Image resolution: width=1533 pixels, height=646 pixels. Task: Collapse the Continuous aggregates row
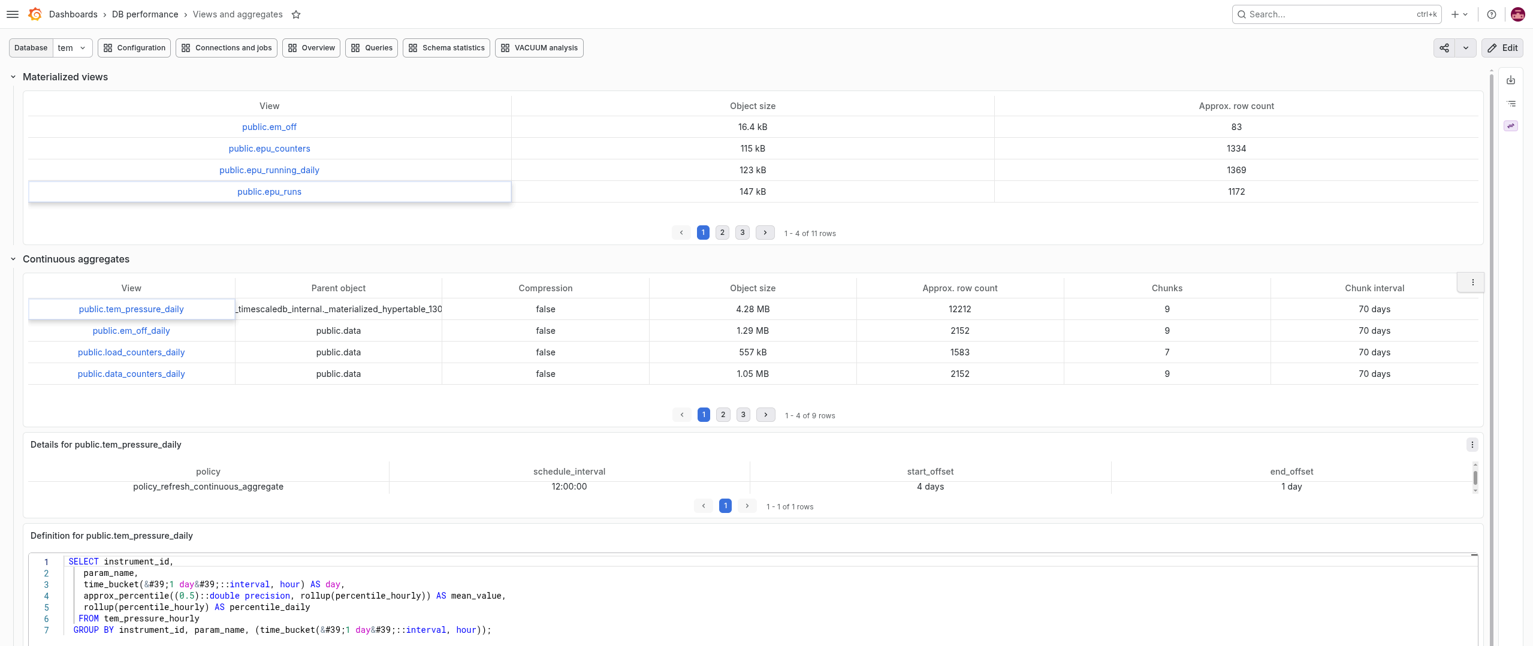click(13, 259)
